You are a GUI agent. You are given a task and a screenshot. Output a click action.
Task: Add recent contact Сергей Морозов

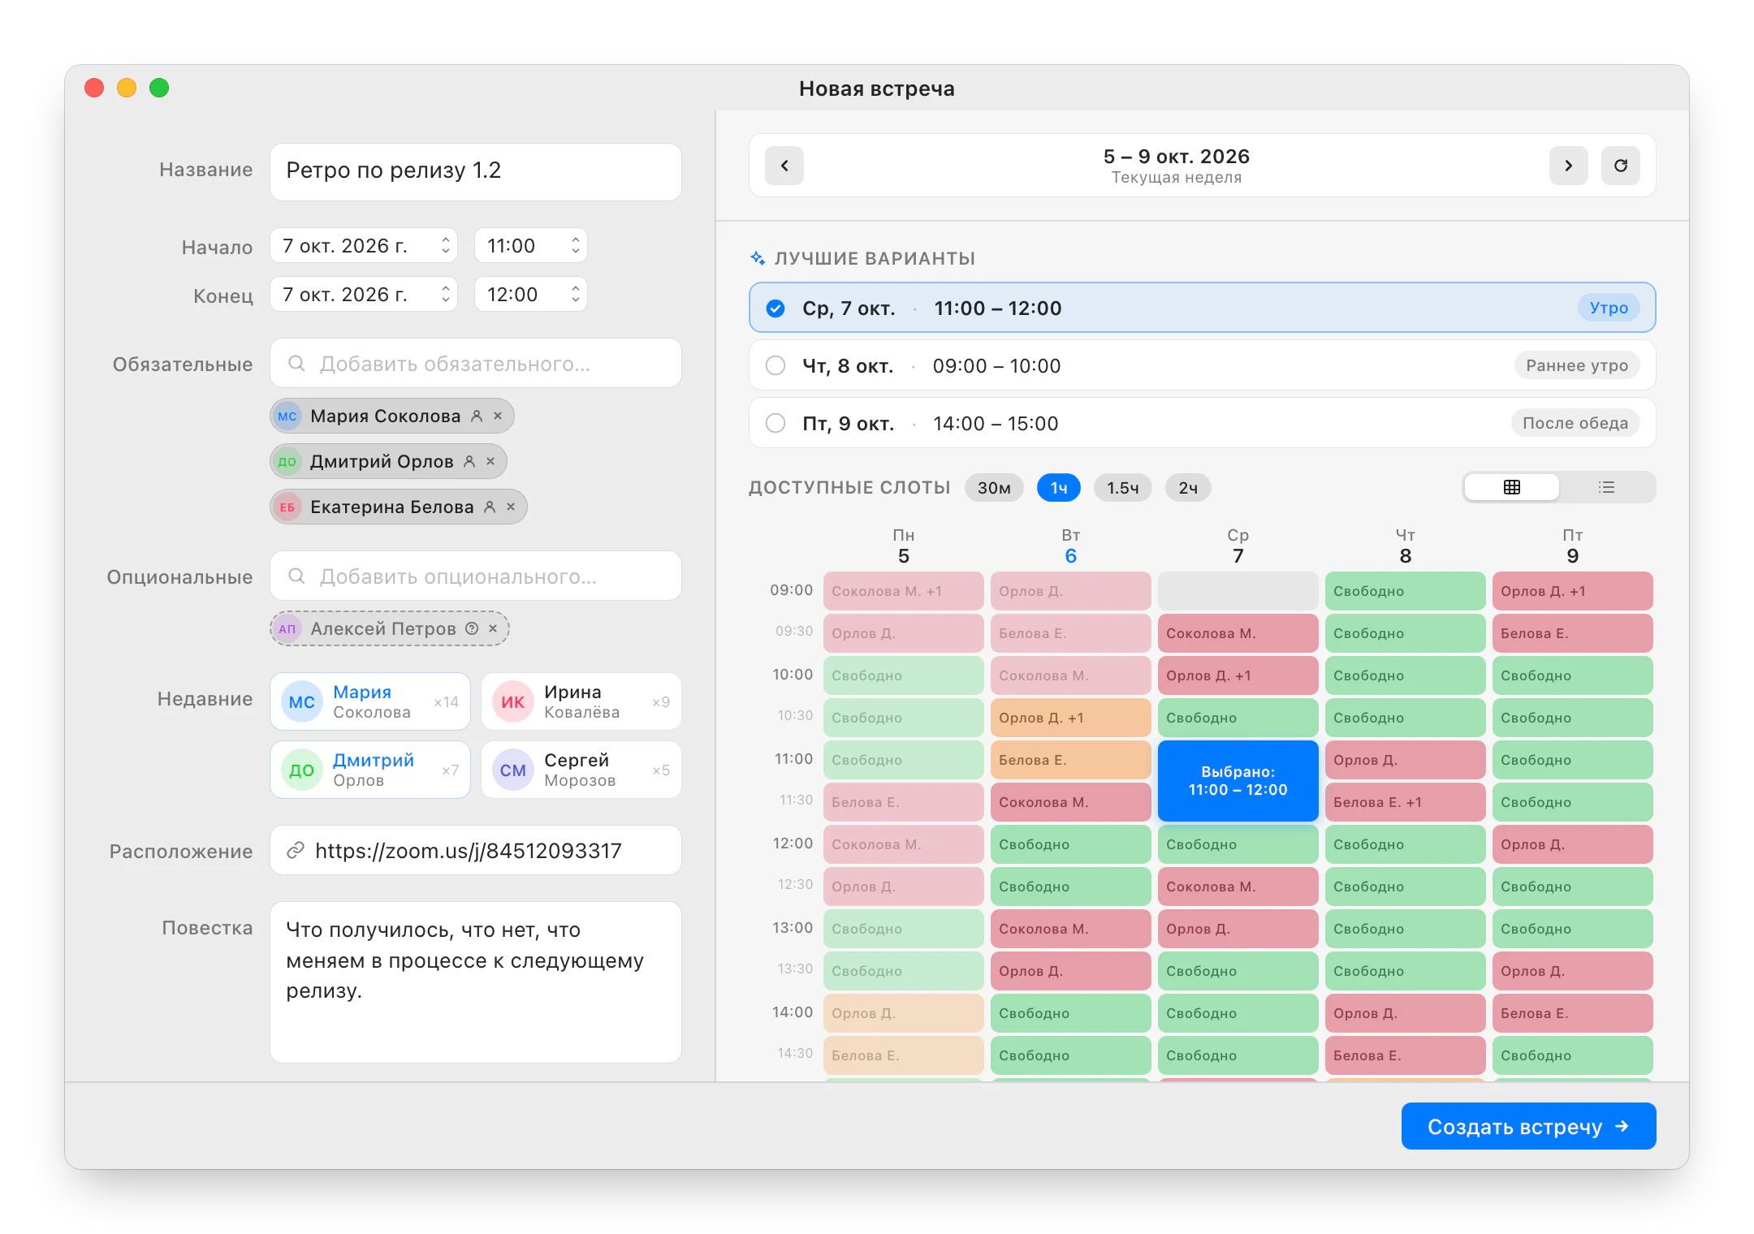click(x=581, y=770)
